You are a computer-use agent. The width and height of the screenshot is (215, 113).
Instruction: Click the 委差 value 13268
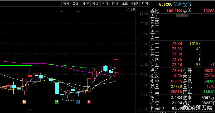(x=209, y=11)
